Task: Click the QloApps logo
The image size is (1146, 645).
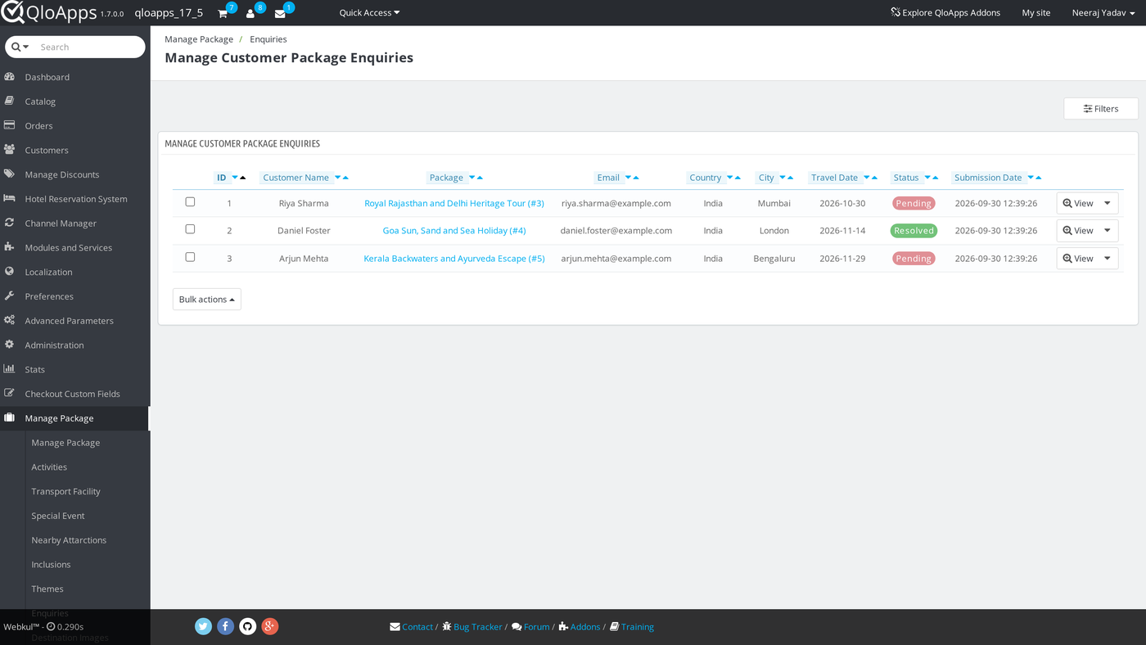Action: [49, 12]
